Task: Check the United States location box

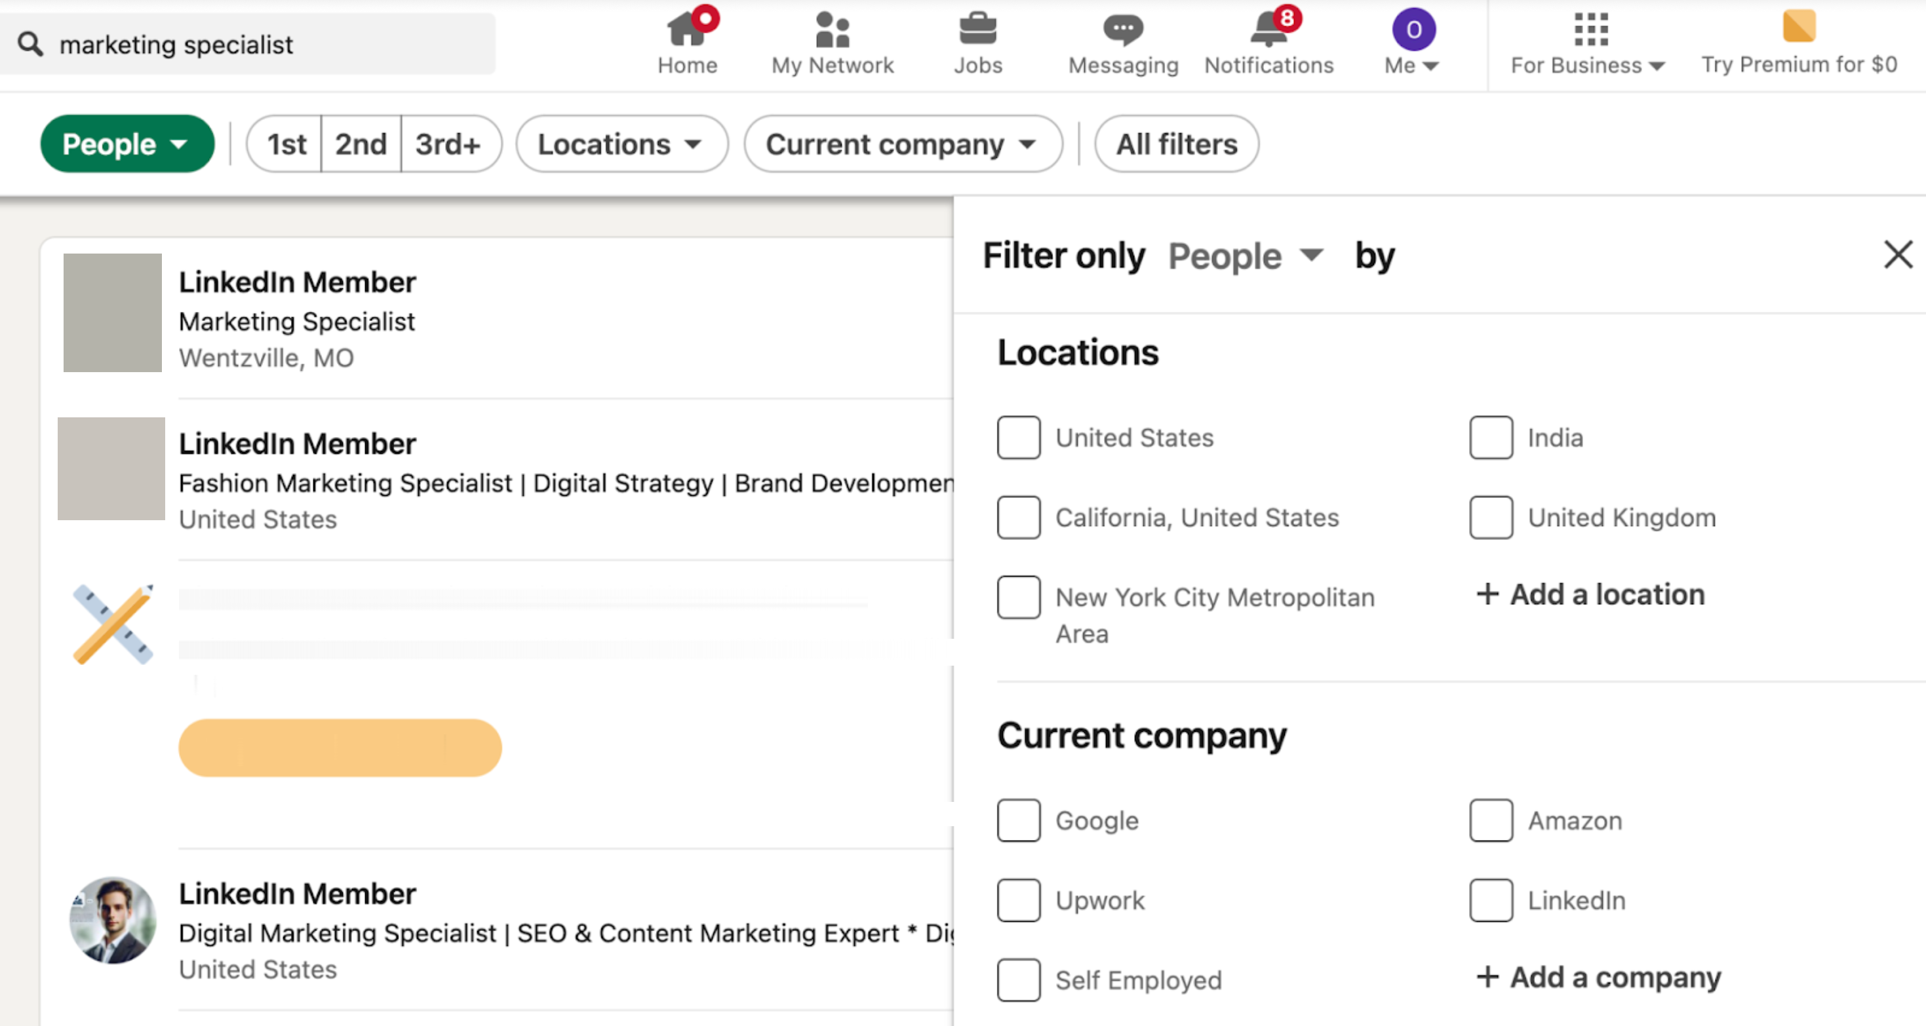Action: 1018,437
